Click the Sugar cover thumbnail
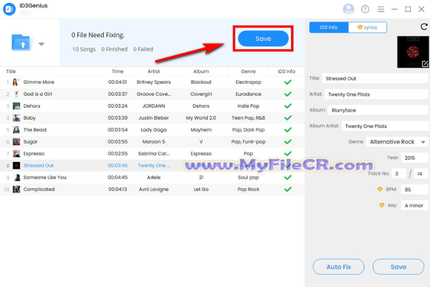Image resolution: width=430 pixels, height=287 pixels. 16,142
